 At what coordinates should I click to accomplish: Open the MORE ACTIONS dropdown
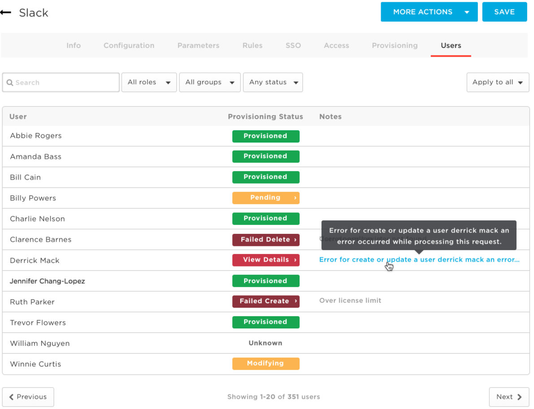(429, 12)
